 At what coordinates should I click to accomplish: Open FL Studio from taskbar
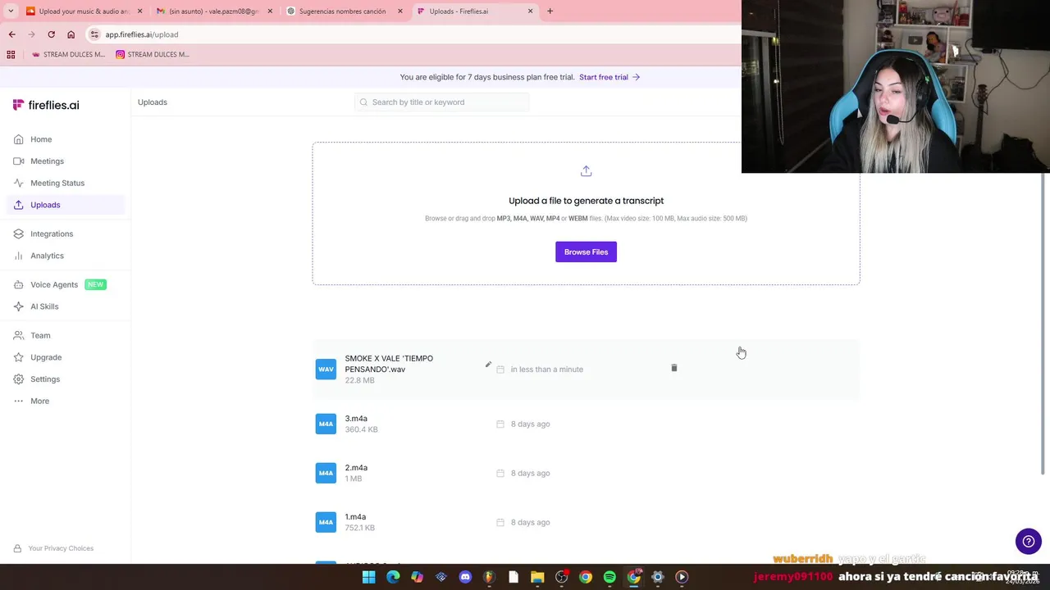[x=489, y=577]
